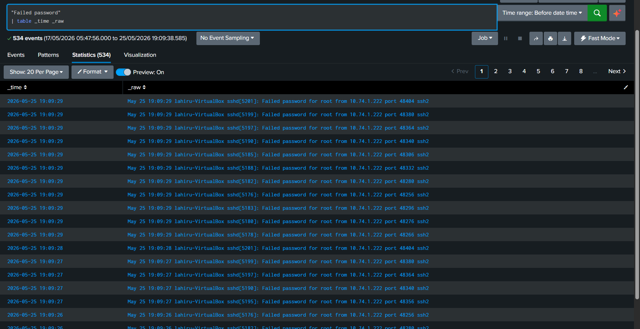Switch to the Patterns tab
Image resolution: width=640 pixels, height=329 pixels.
48,55
